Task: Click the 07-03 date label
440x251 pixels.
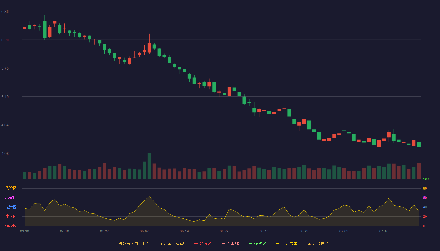Action: [x=344, y=231]
